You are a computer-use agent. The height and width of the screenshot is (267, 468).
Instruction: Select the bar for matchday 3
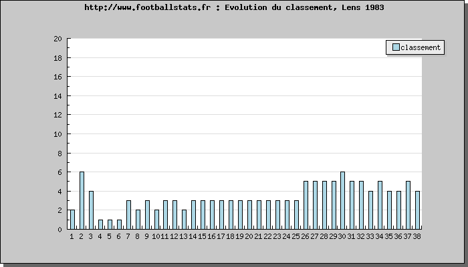[x=91, y=210]
